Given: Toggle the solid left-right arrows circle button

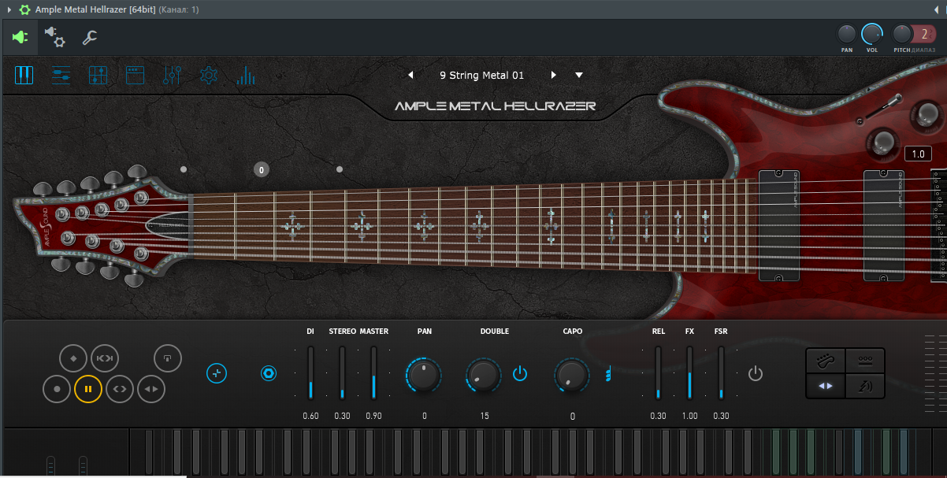Looking at the screenshot, I should point(151,389).
